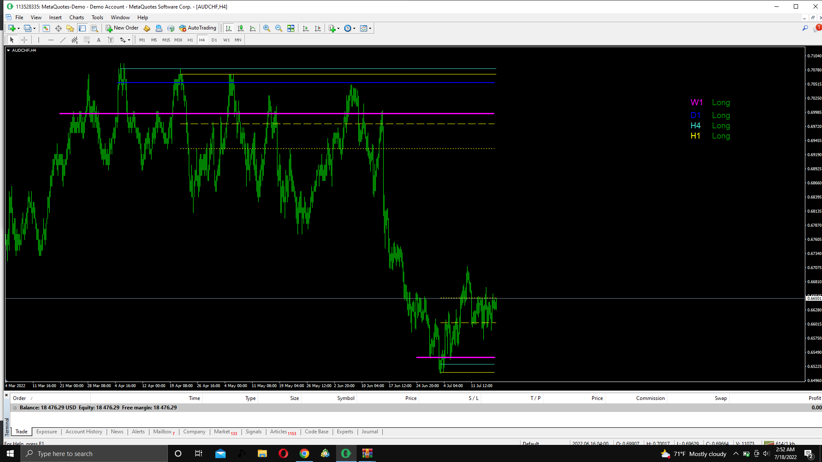Viewport: 822px width, 462px height.
Task: Expand the chart templates dropdown
Action: (370, 28)
